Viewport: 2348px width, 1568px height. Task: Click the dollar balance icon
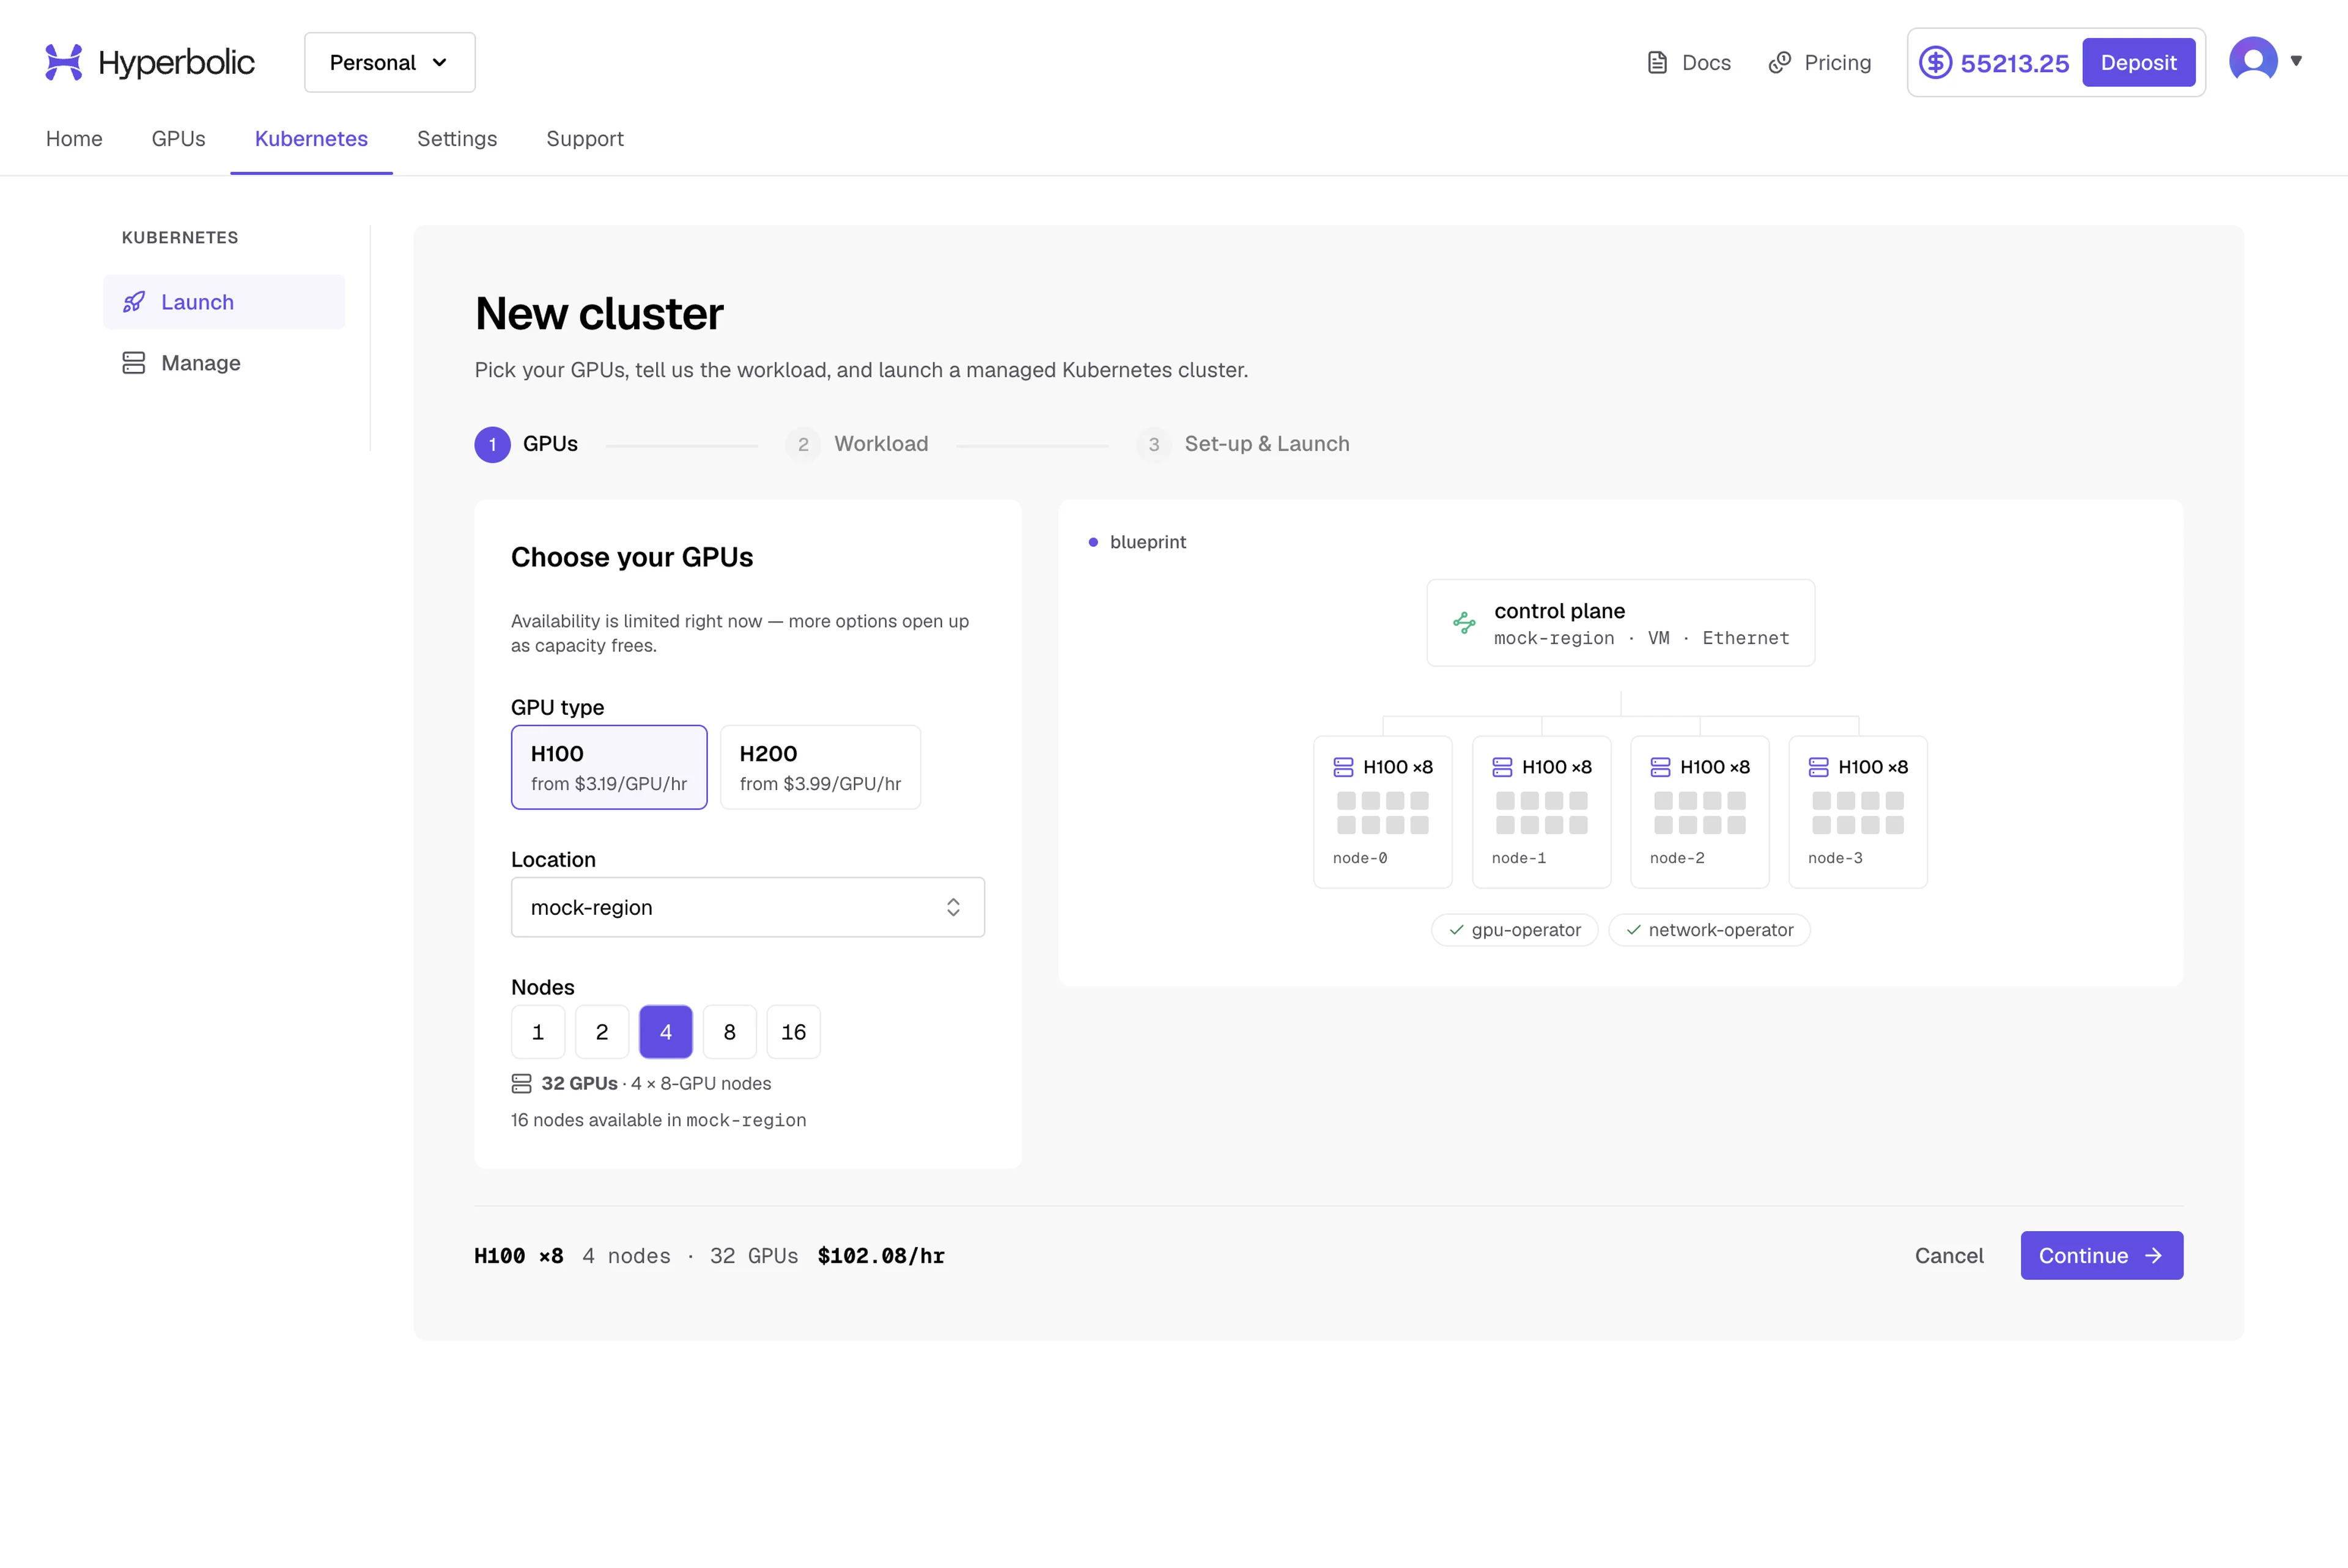point(1935,62)
